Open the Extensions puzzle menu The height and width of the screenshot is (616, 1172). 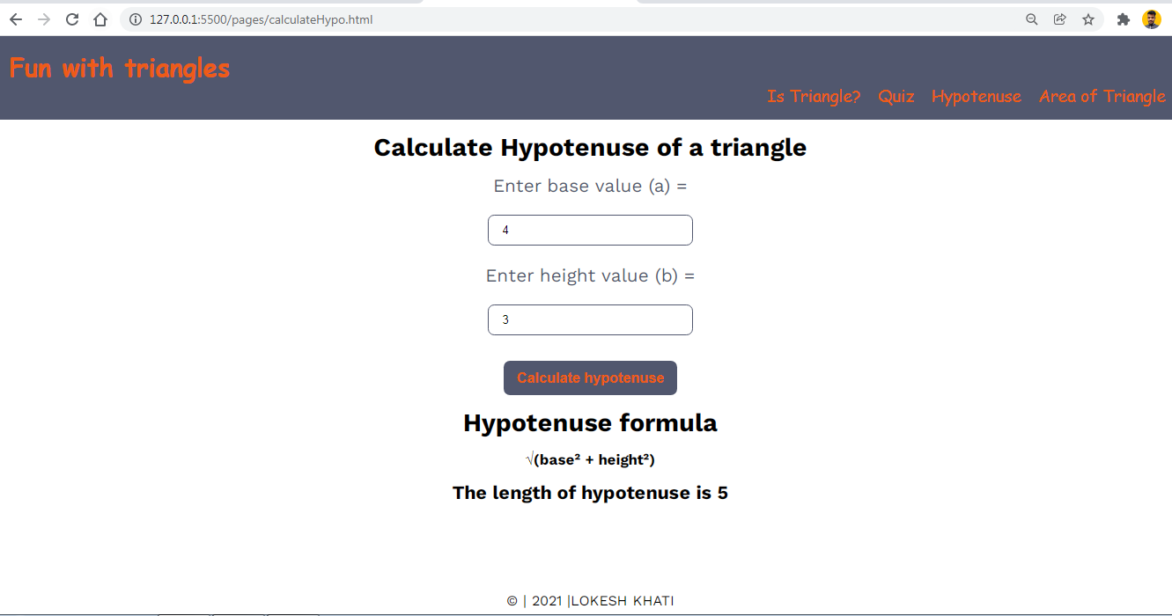pyautogui.click(x=1123, y=19)
